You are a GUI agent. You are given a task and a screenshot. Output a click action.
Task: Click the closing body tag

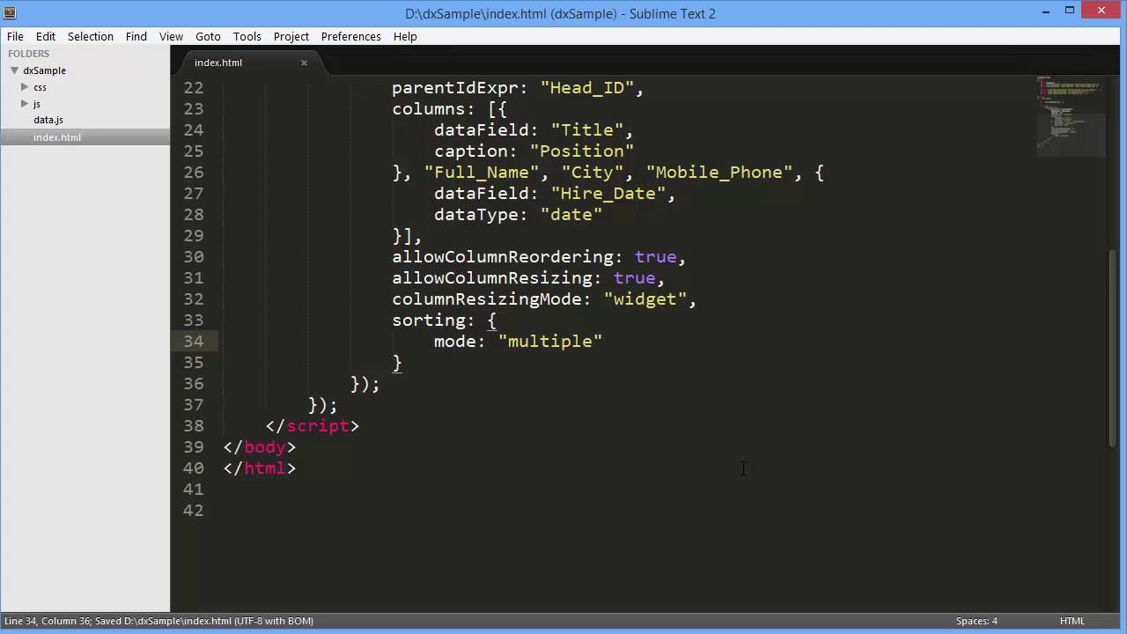coord(260,447)
